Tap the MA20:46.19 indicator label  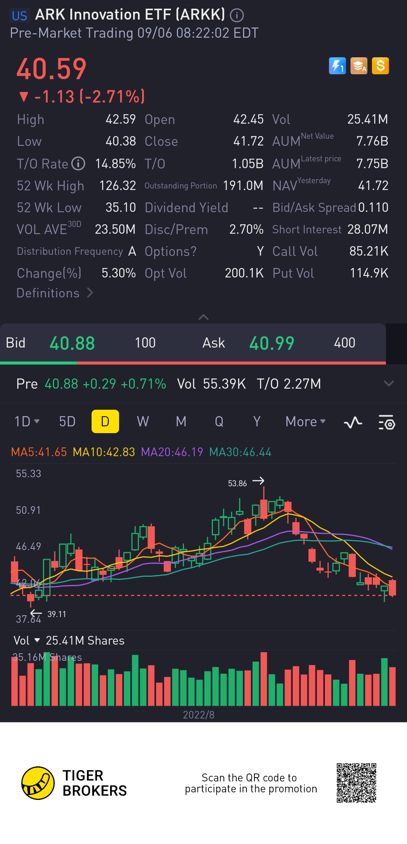pos(172,452)
